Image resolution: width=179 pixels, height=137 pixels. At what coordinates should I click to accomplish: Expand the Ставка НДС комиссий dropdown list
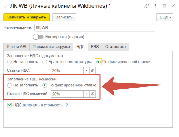tap(86, 94)
